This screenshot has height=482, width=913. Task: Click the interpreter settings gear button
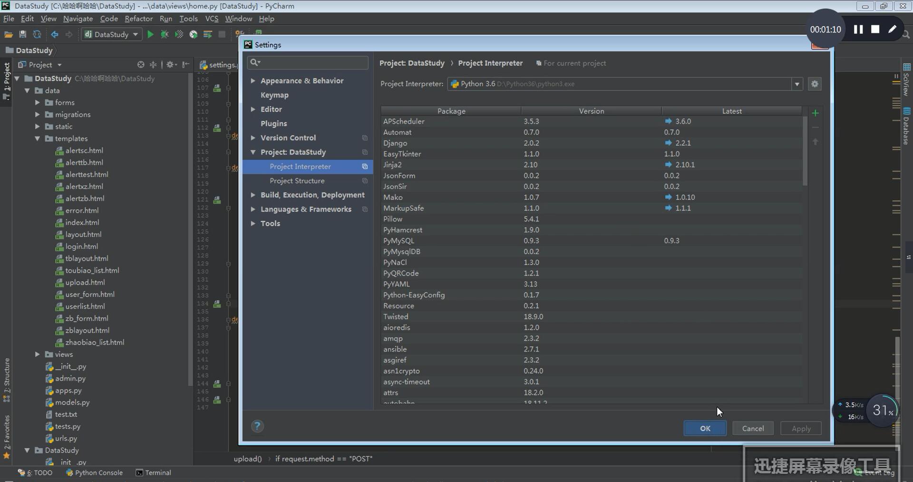(x=815, y=84)
